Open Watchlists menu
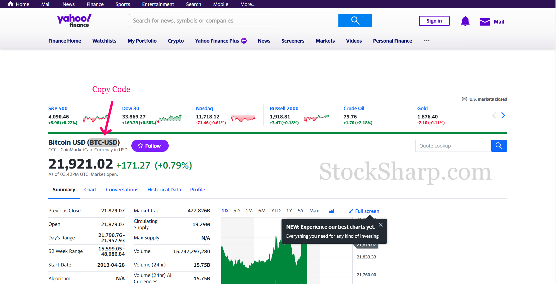Viewport: 556px width, 284px height. (104, 41)
